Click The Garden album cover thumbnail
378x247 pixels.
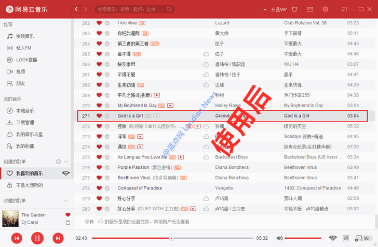(x=10, y=219)
